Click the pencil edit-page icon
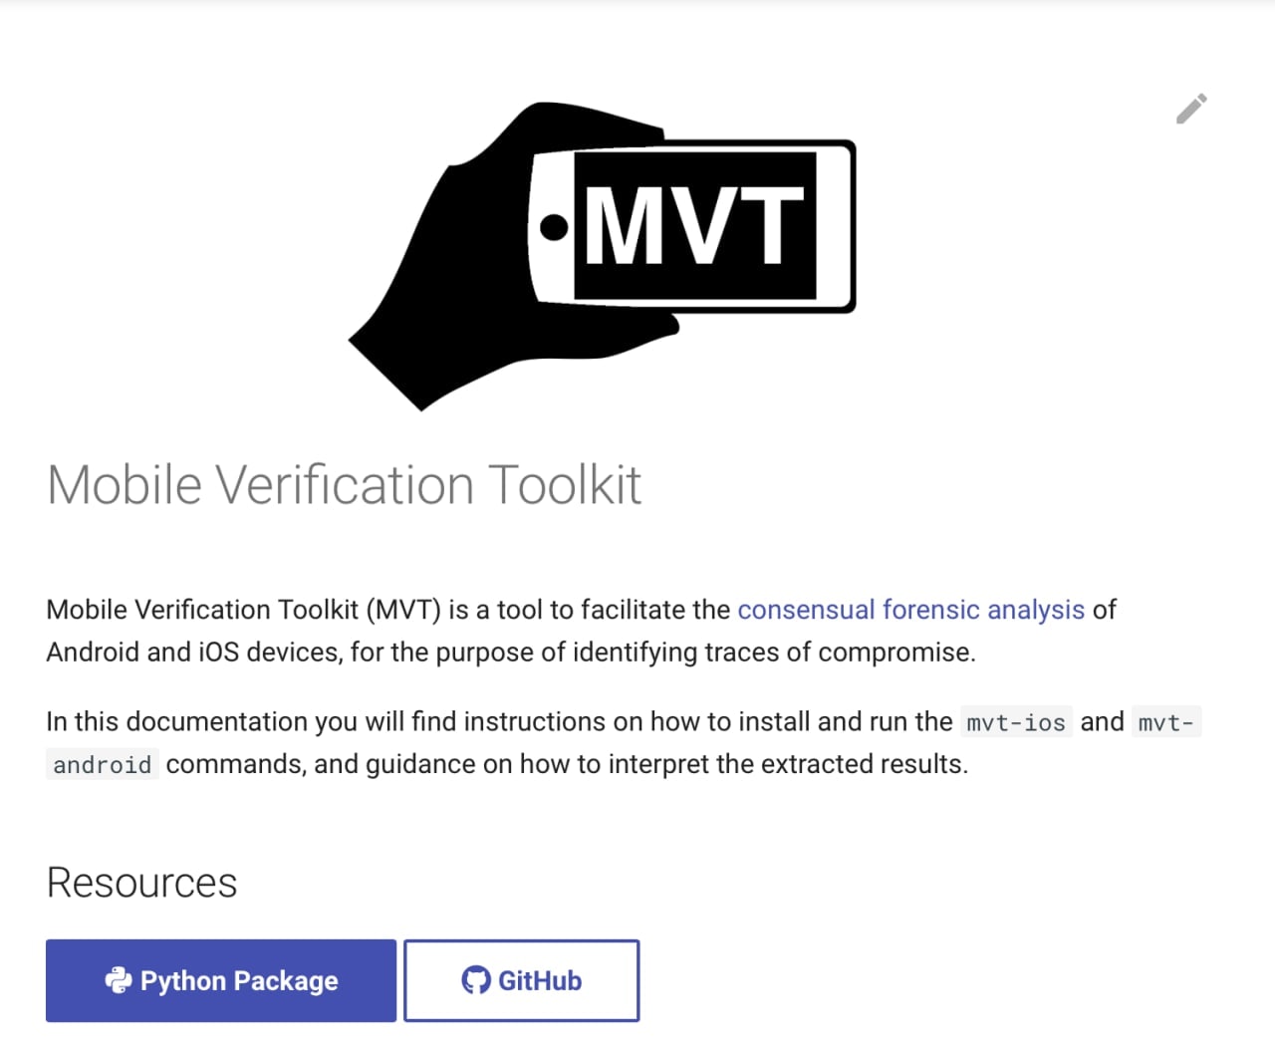The height and width of the screenshot is (1052, 1275). [1191, 109]
